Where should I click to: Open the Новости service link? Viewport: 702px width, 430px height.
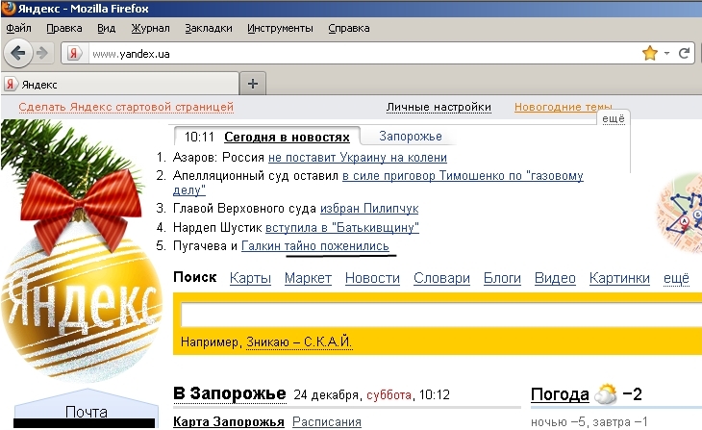pyautogui.click(x=372, y=278)
